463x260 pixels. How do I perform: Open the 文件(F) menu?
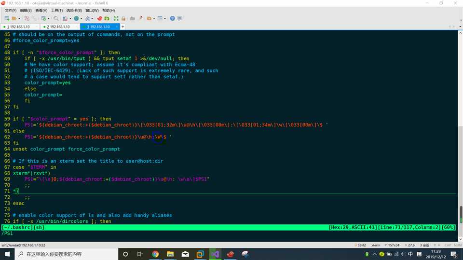click(10, 10)
